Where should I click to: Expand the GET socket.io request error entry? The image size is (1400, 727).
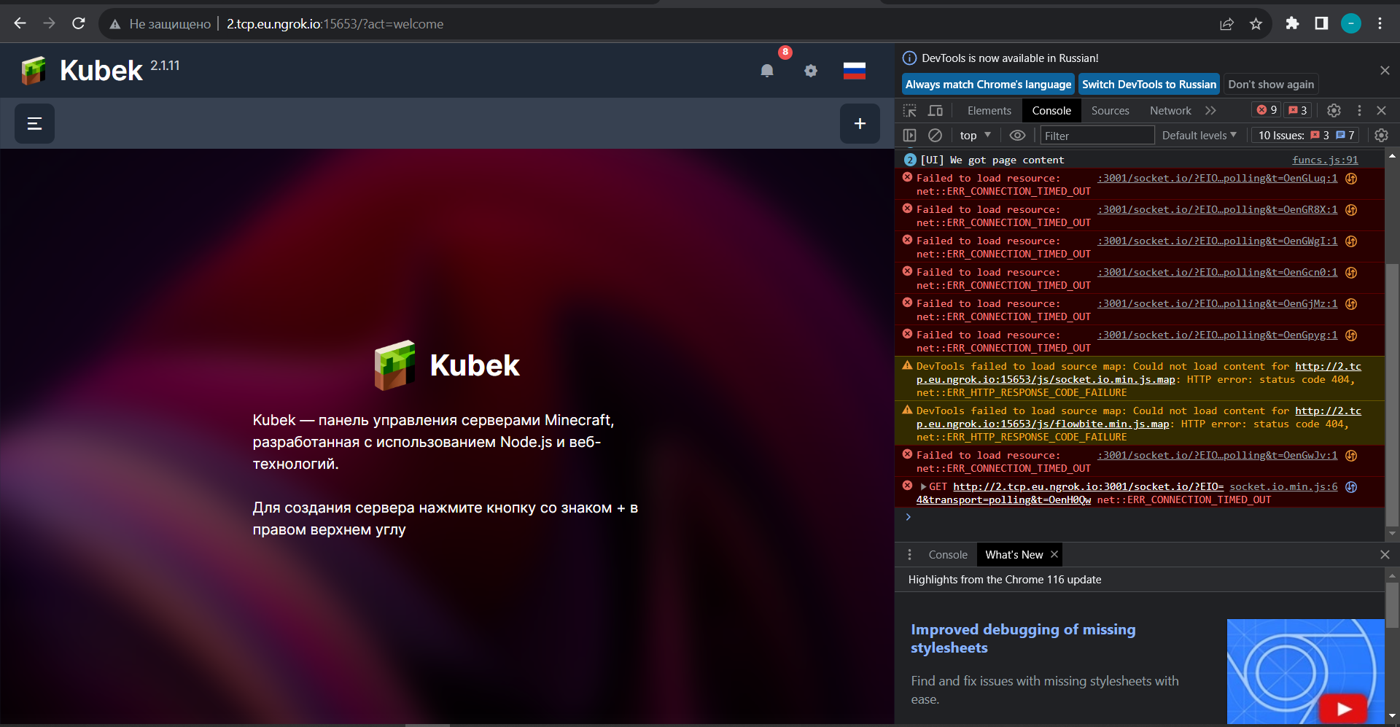coord(925,486)
